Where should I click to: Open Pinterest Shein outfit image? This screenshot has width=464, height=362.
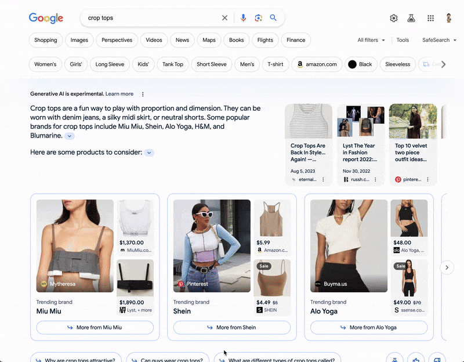click(x=212, y=245)
